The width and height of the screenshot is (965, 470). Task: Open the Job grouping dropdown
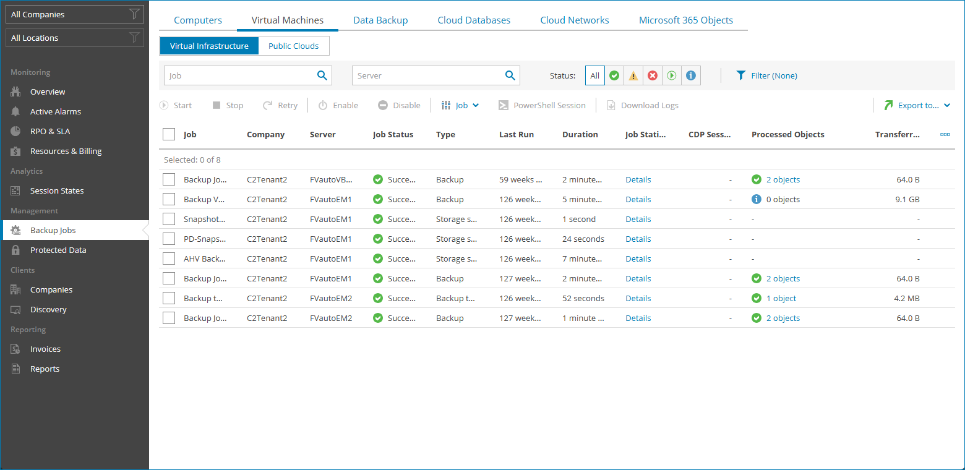coord(461,105)
